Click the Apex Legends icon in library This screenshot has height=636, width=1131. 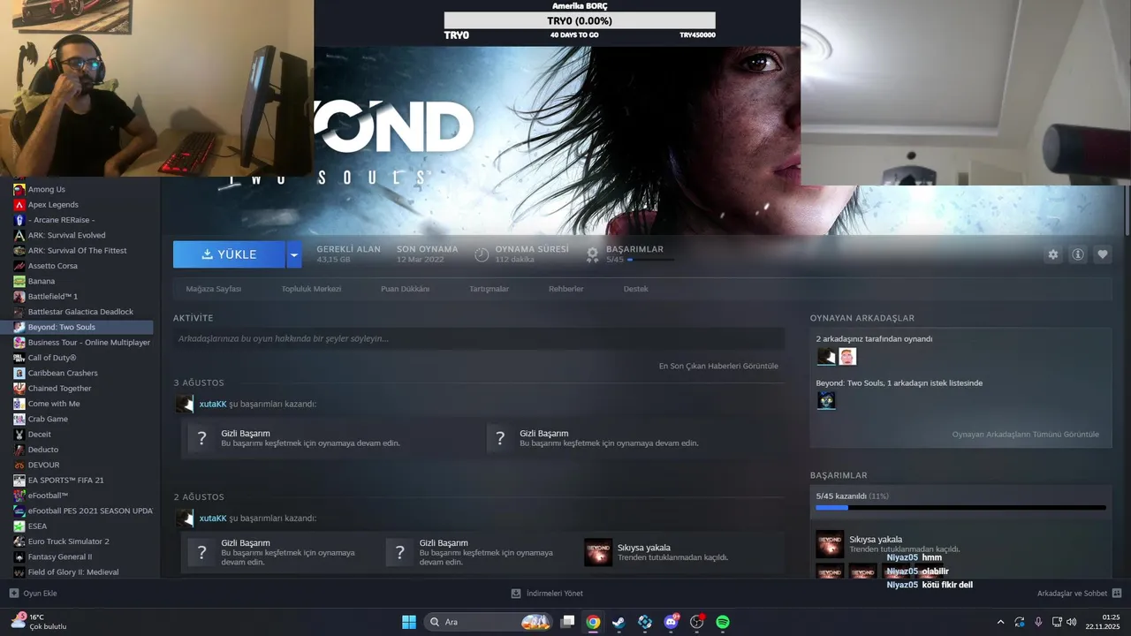[19, 204]
